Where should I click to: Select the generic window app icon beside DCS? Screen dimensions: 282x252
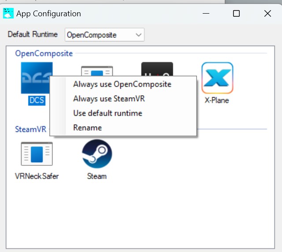97,71
